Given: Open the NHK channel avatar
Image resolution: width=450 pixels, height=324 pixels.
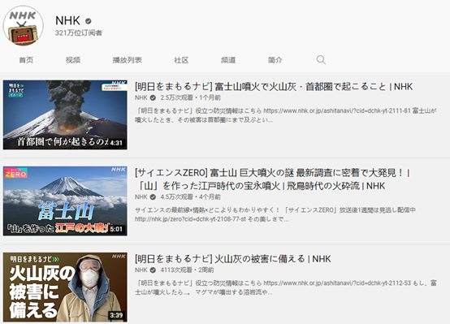Looking at the screenshot, I should tap(24, 25).
